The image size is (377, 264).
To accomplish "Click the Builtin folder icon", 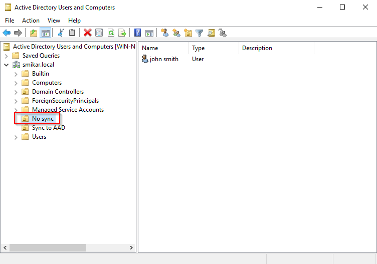I will point(25,74).
